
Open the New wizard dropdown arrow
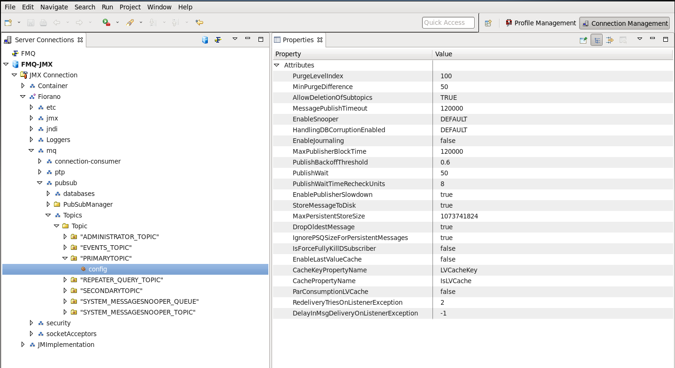tap(19, 23)
